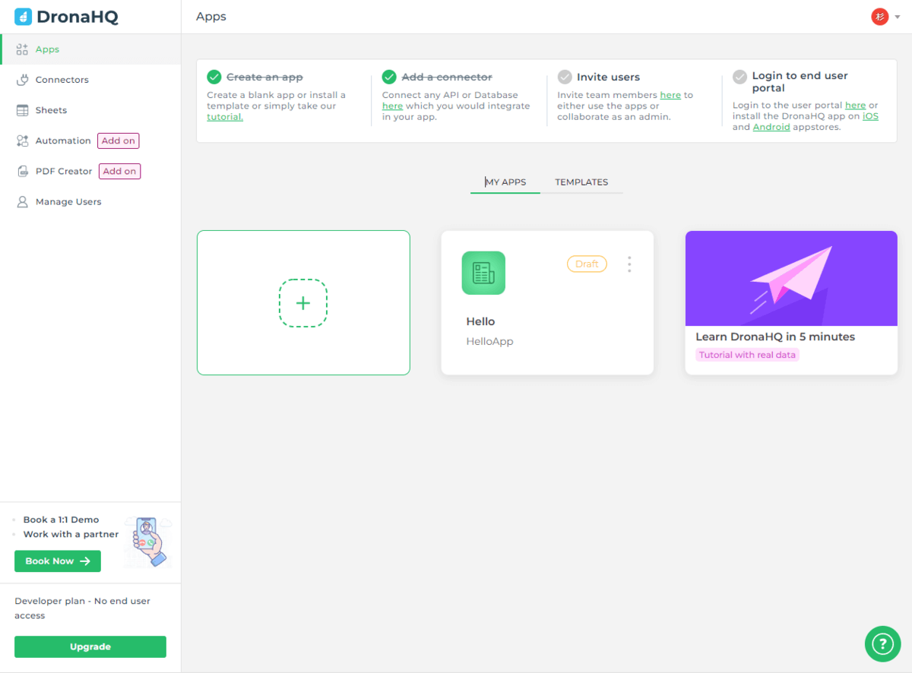Image resolution: width=912 pixels, height=673 pixels.
Task: Click the Apps page header title
Action: (x=211, y=17)
